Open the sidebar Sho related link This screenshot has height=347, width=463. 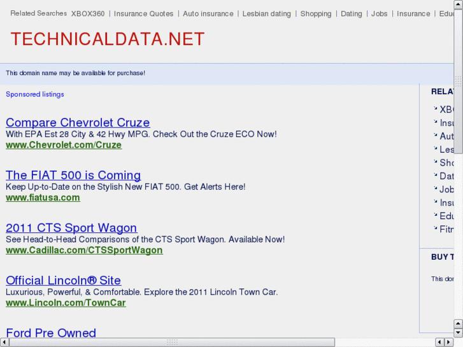446,163
